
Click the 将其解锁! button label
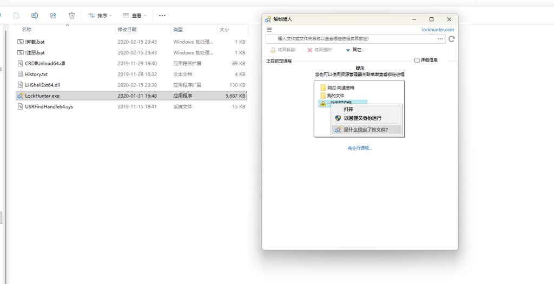tap(287, 50)
